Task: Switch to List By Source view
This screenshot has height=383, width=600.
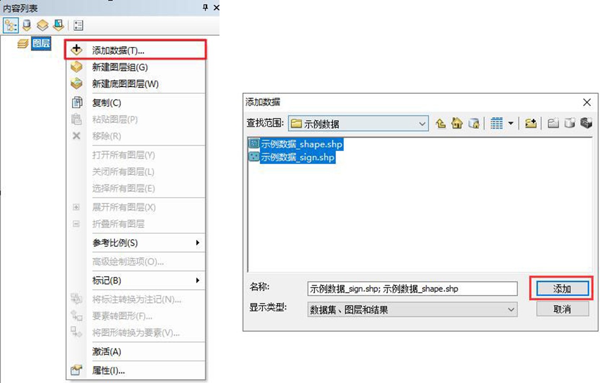Action: (27, 26)
